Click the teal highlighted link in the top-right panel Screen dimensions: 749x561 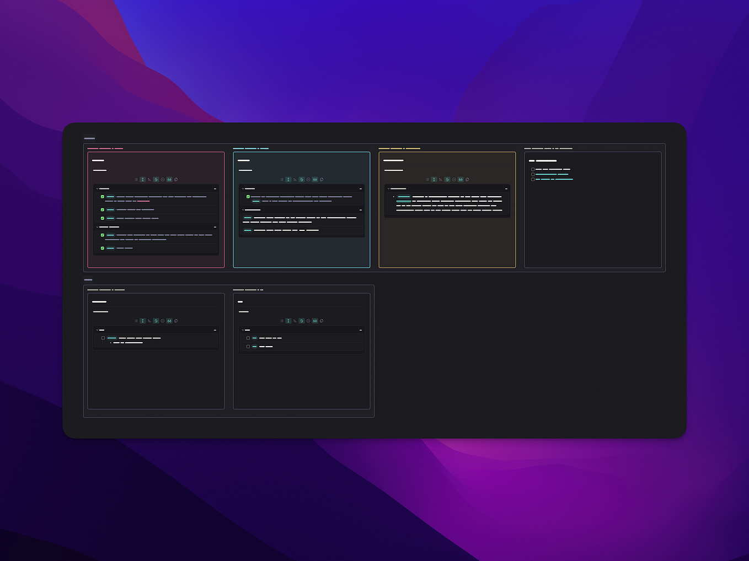pos(552,174)
